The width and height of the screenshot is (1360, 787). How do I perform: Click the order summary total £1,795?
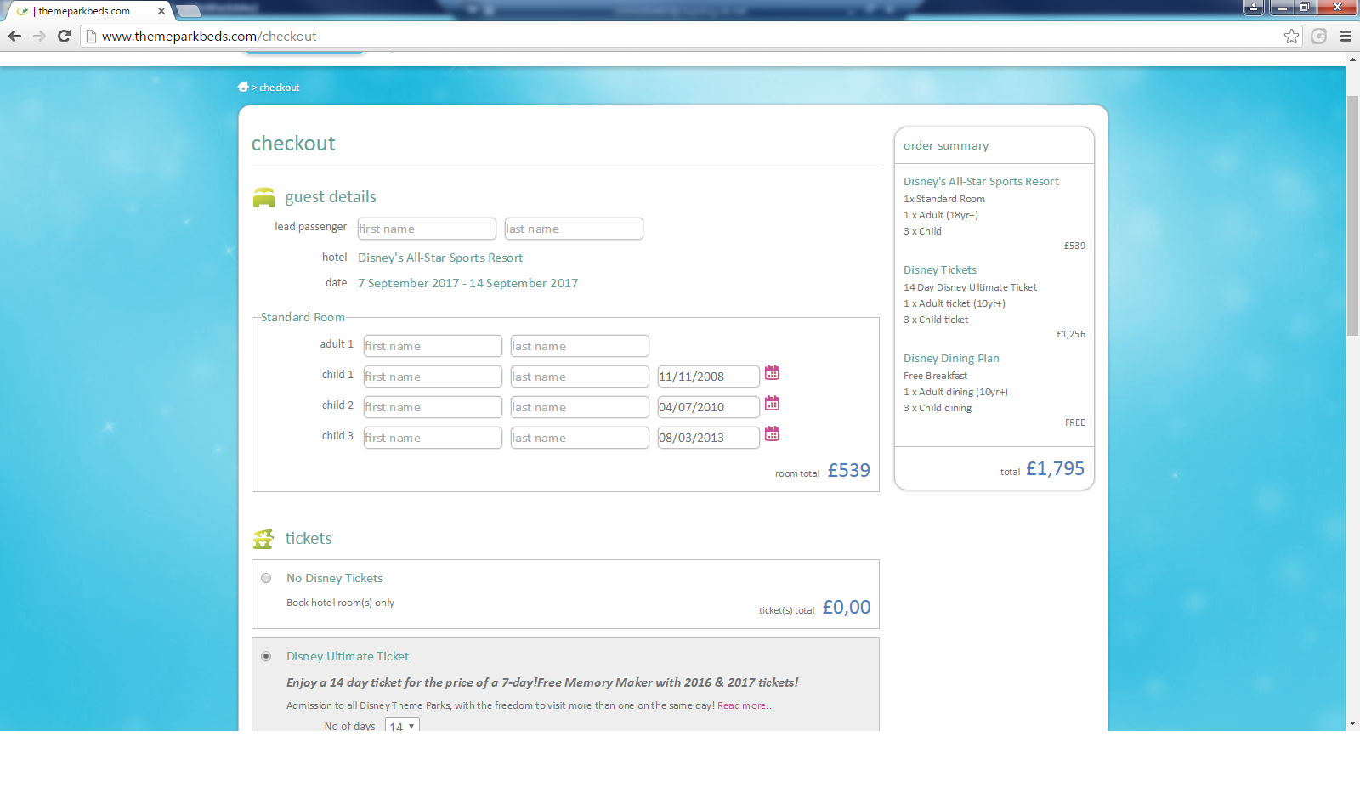(x=1055, y=468)
